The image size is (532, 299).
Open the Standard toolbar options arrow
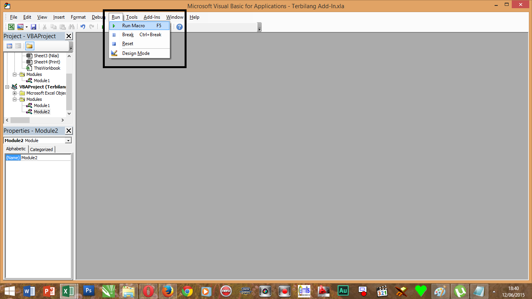259,27
